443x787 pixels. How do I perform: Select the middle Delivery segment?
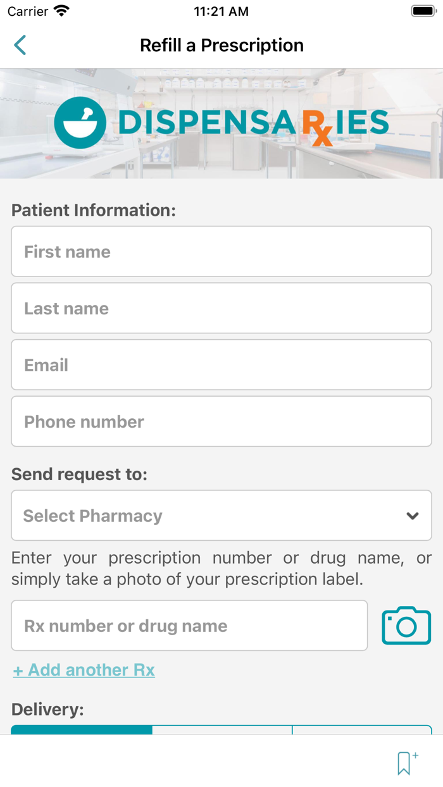[x=222, y=729]
